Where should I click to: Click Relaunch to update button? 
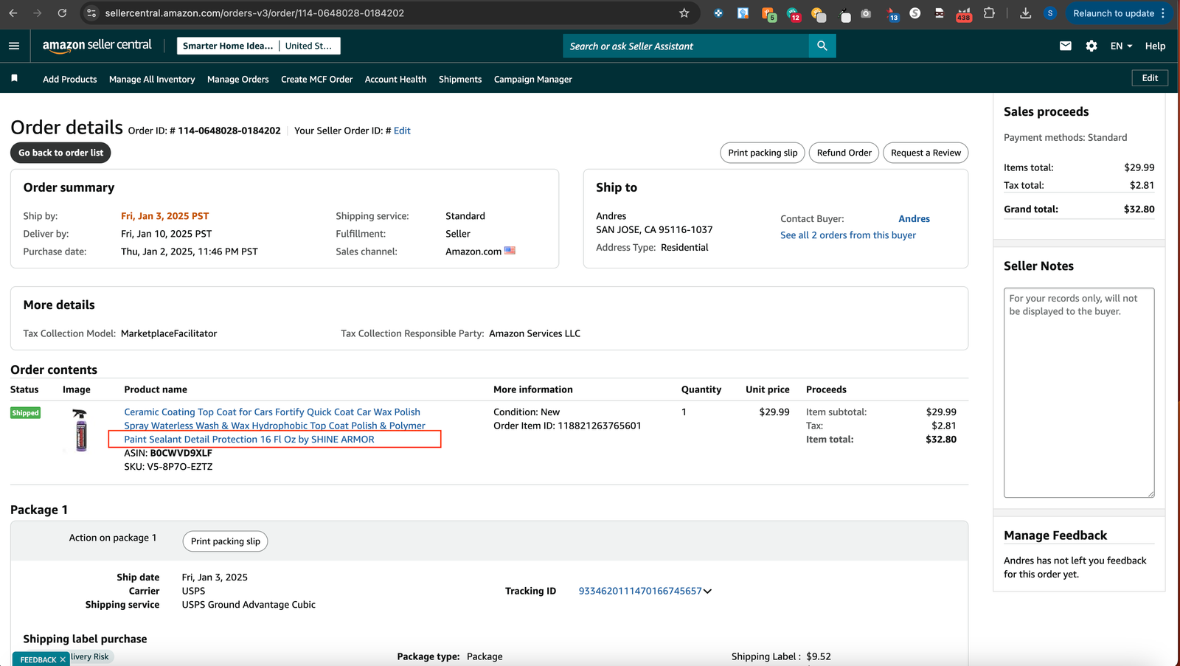click(x=1114, y=13)
